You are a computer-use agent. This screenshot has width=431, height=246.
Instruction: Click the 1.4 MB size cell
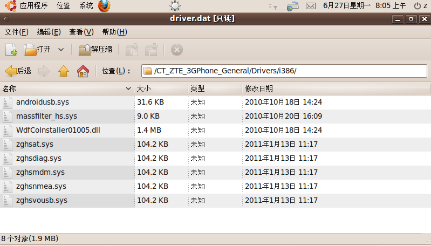149,131
